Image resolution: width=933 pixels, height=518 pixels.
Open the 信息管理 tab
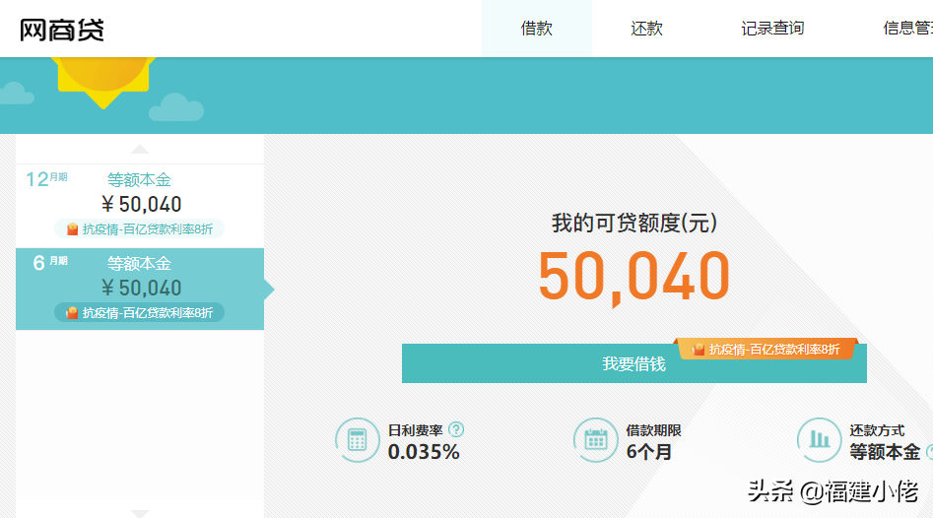(908, 28)
